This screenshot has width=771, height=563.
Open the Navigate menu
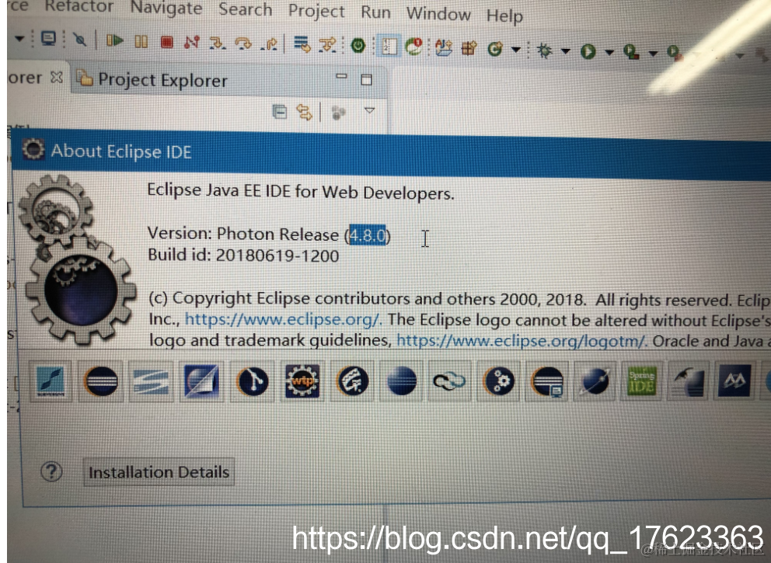click(x=166, y=8)
